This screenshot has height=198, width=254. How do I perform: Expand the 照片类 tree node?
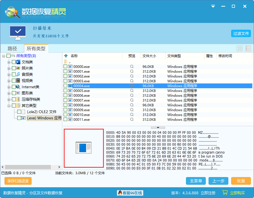9,68
